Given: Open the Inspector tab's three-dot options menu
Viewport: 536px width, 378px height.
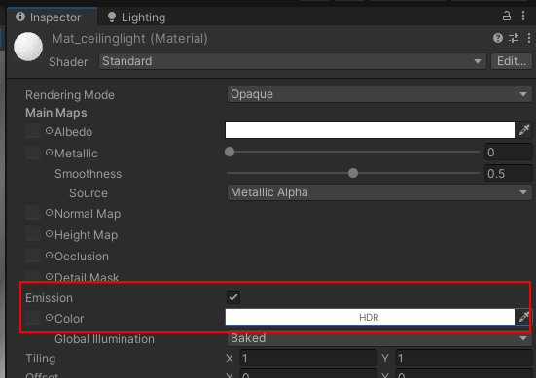Looking at the screenshot, I should coord(523,16).
